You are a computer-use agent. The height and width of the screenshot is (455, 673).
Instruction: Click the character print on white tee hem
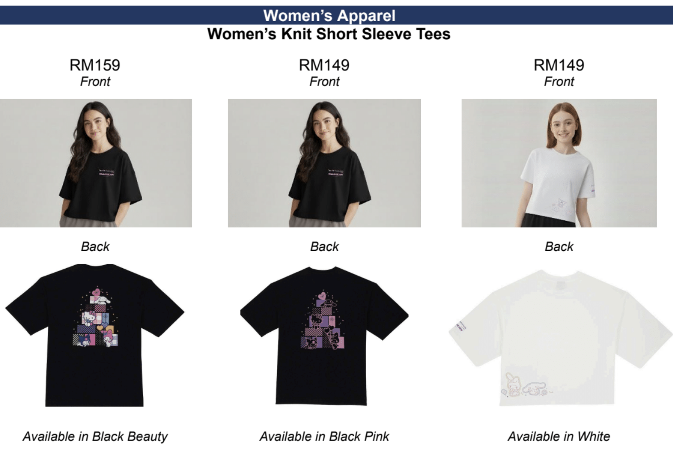(x=526, y=385)
